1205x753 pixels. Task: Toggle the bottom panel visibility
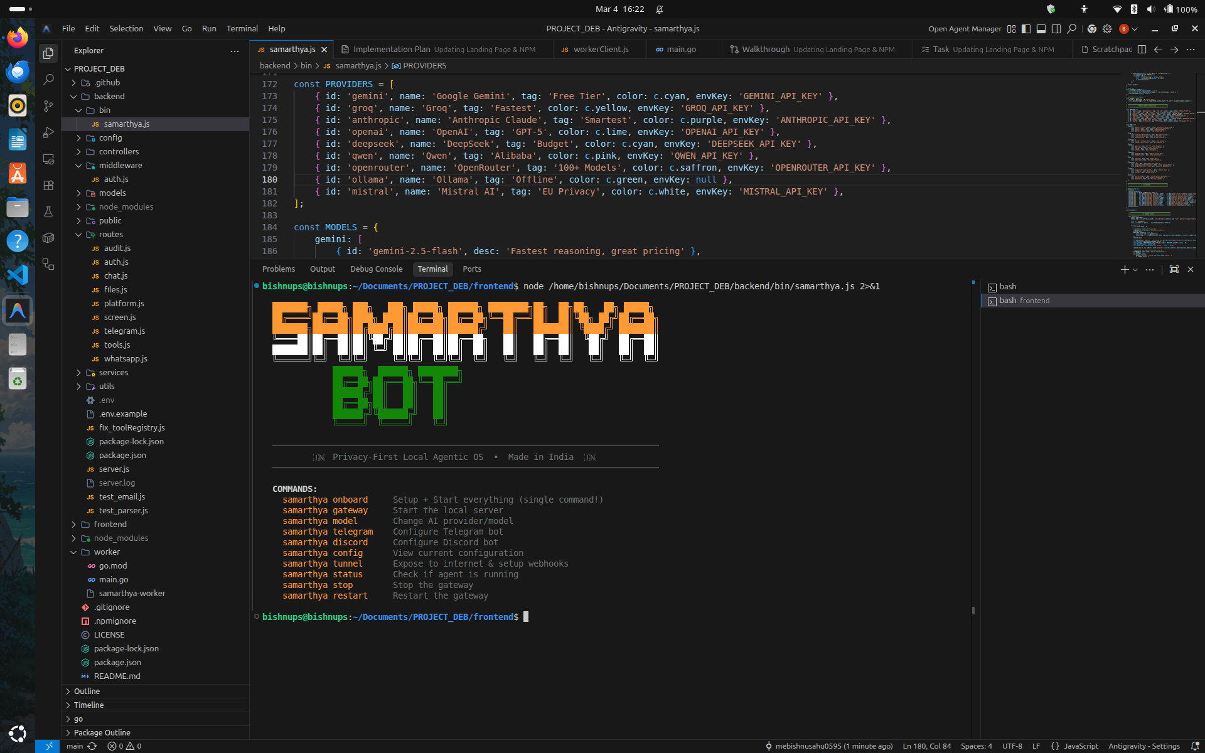pyautogui.click(x=1041, y=29)
